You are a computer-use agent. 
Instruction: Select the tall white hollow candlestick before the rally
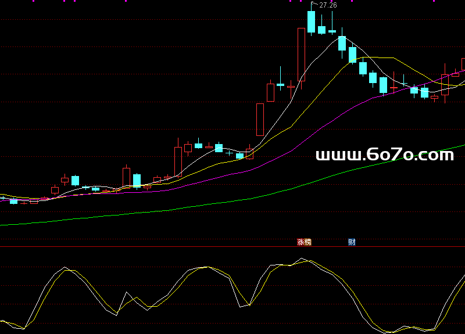click(x=260, y=119)
